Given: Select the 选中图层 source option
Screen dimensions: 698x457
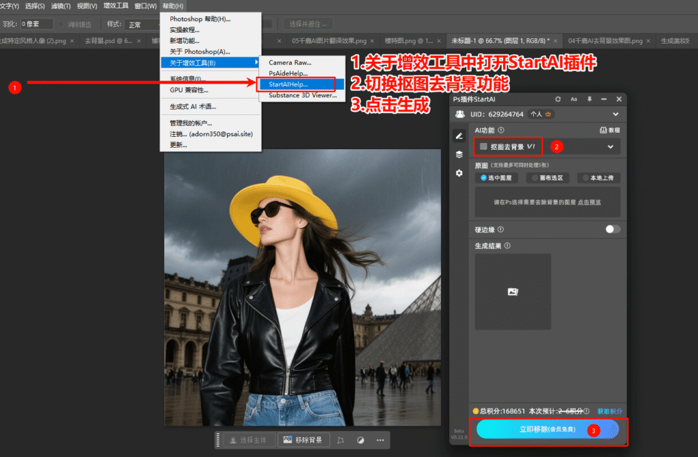Looking at the screenshot, I should [497, 178].
